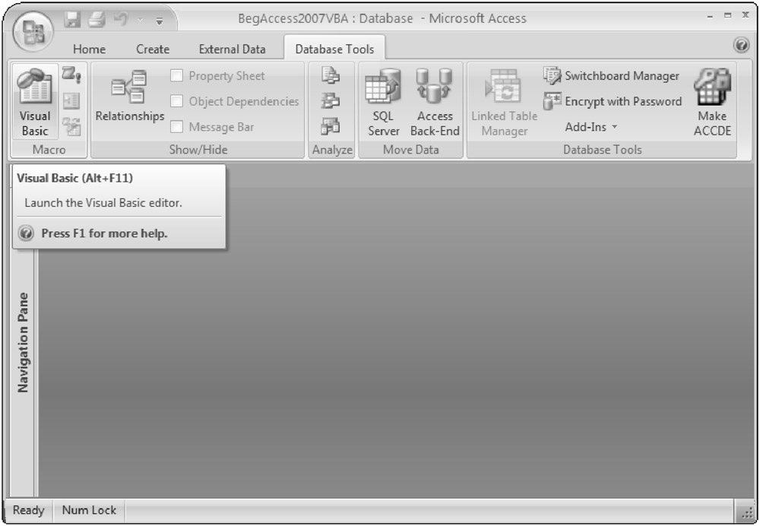The height and width of the screenshot is (526, 760).
Task: Switch to the Home tab
Action: (x=89, y=49)
